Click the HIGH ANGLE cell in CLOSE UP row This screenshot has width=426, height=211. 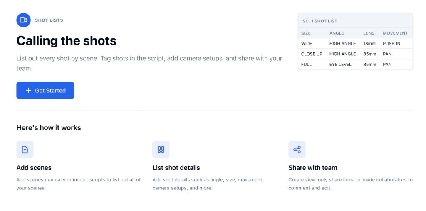pyautogui.click(x=343, y=54)
